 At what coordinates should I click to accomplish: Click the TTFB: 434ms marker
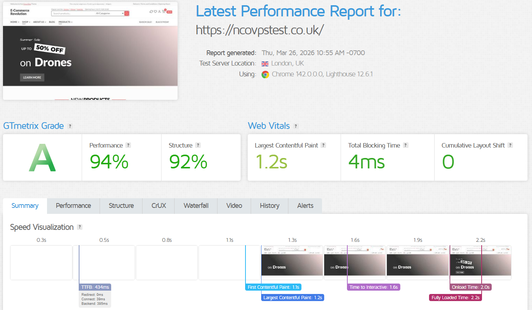[95, 287]
